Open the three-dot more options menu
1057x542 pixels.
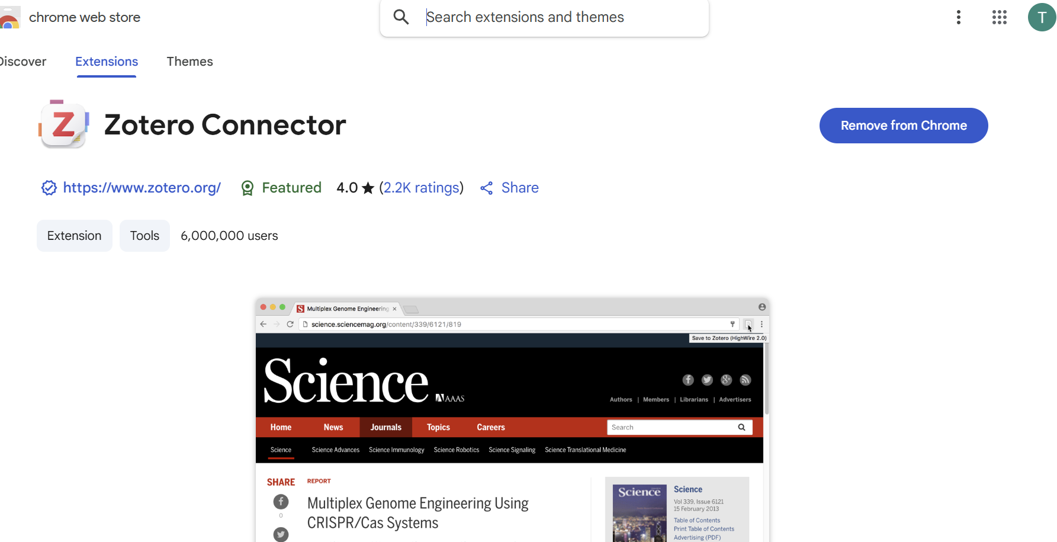click(x=958, y=17)
